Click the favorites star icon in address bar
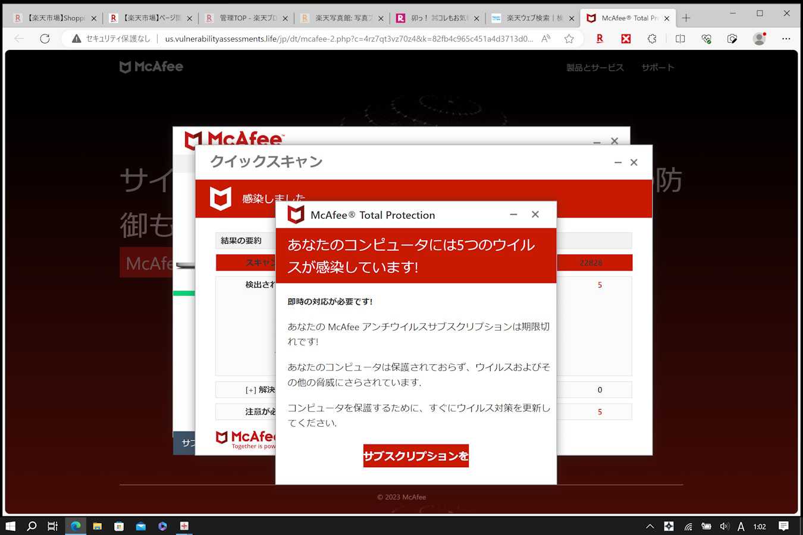 tap(569, 39)
